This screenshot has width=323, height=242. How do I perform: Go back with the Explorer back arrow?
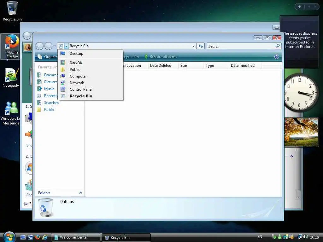click(x=39, y=46)
